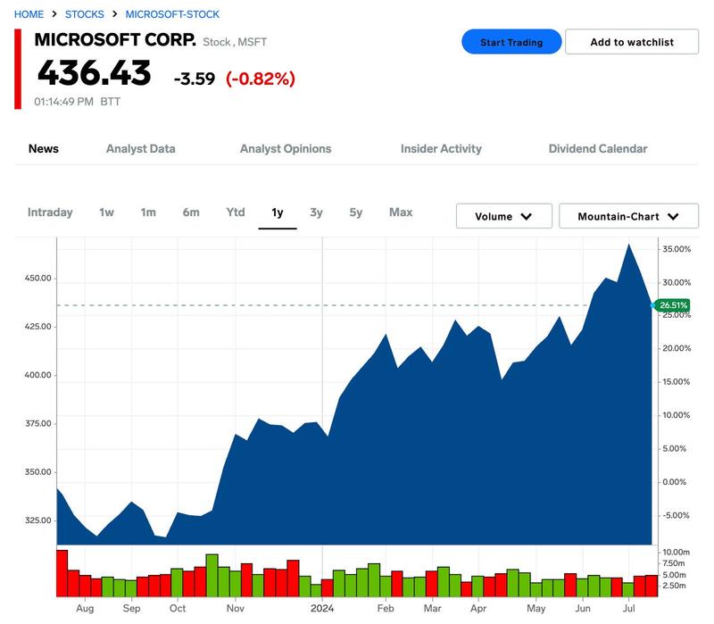This screenshot has height=624, width=714.
Task: Switch chart range to Max
Action: (x=401, y=212)
